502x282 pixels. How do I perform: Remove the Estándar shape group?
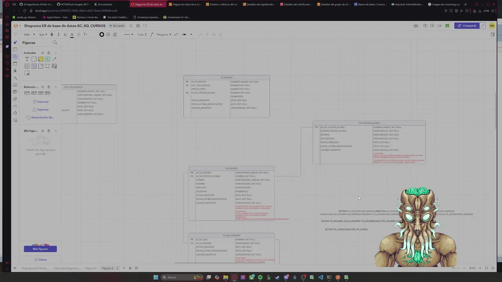click(49, 53)
